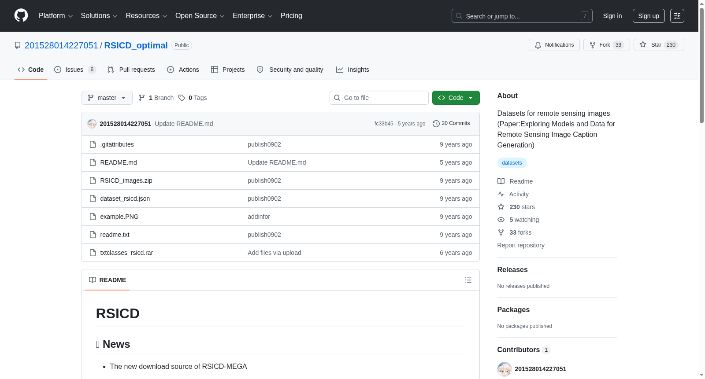Image resolution: width=705 pixels, height=379 pixels.
Task: Open owner profile 201528014227051 in breadcrumb
Action: pyautogui.click(x=61, y=45)
